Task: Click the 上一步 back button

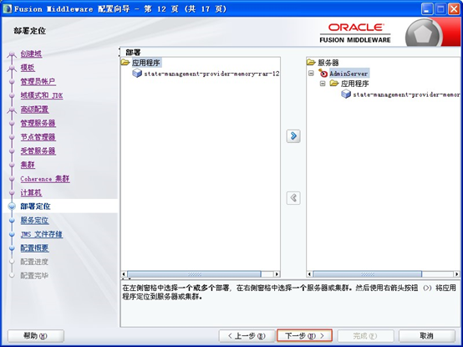Action: coord(247,336)
